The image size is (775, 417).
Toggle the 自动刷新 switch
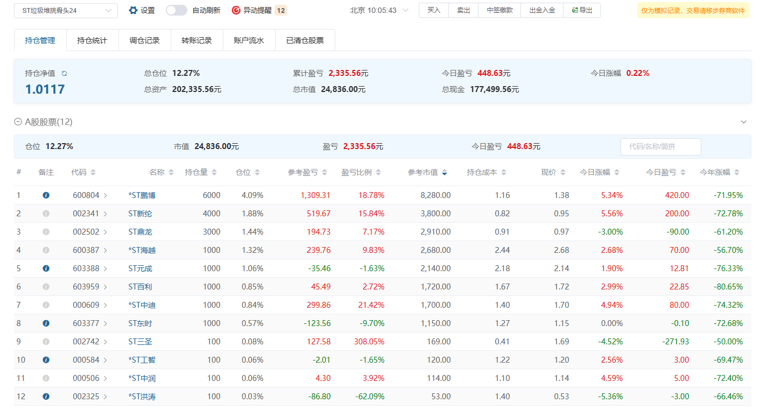click(176, 10)
